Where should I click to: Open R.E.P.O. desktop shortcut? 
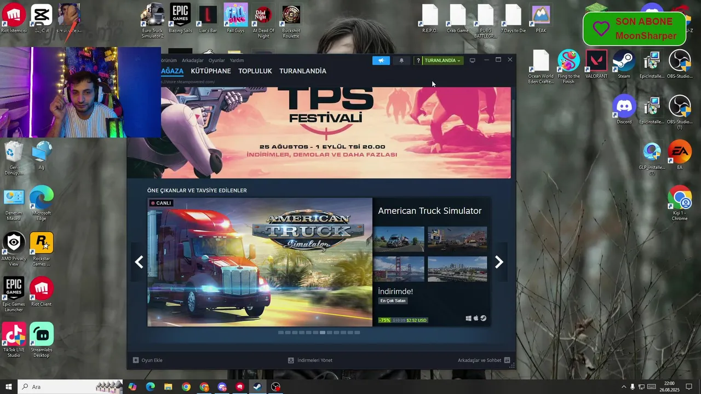pyautogui.click(x=430, y=19)
